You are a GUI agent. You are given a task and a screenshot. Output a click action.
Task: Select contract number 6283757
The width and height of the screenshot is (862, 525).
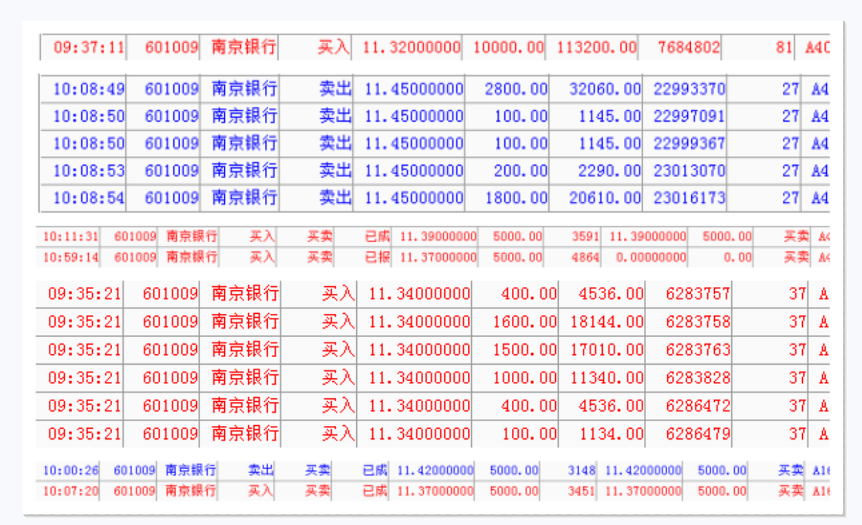pyautogui.click(x=698, y=294)
